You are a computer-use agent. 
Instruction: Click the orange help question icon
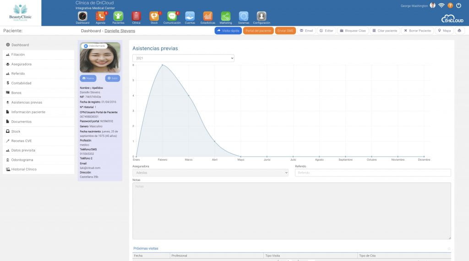(450, 5)
